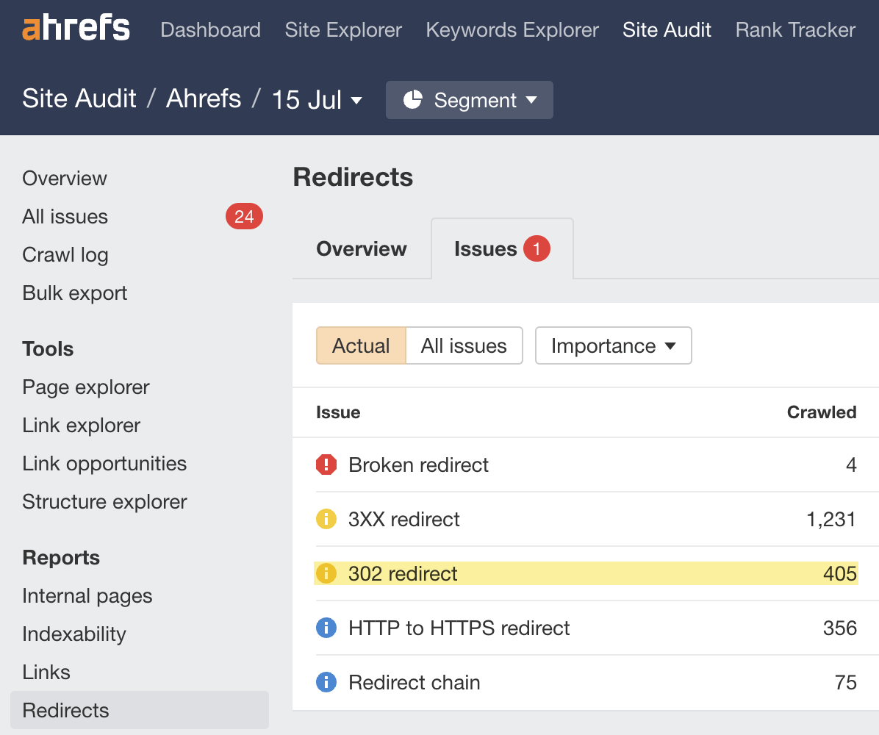Screen dimensions: 879x735
Task: Click the info icon beside Redirect chain
Action: click(326, 682)
